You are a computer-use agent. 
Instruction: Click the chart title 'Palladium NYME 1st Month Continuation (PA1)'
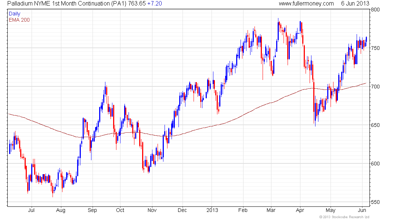(67, 4)
